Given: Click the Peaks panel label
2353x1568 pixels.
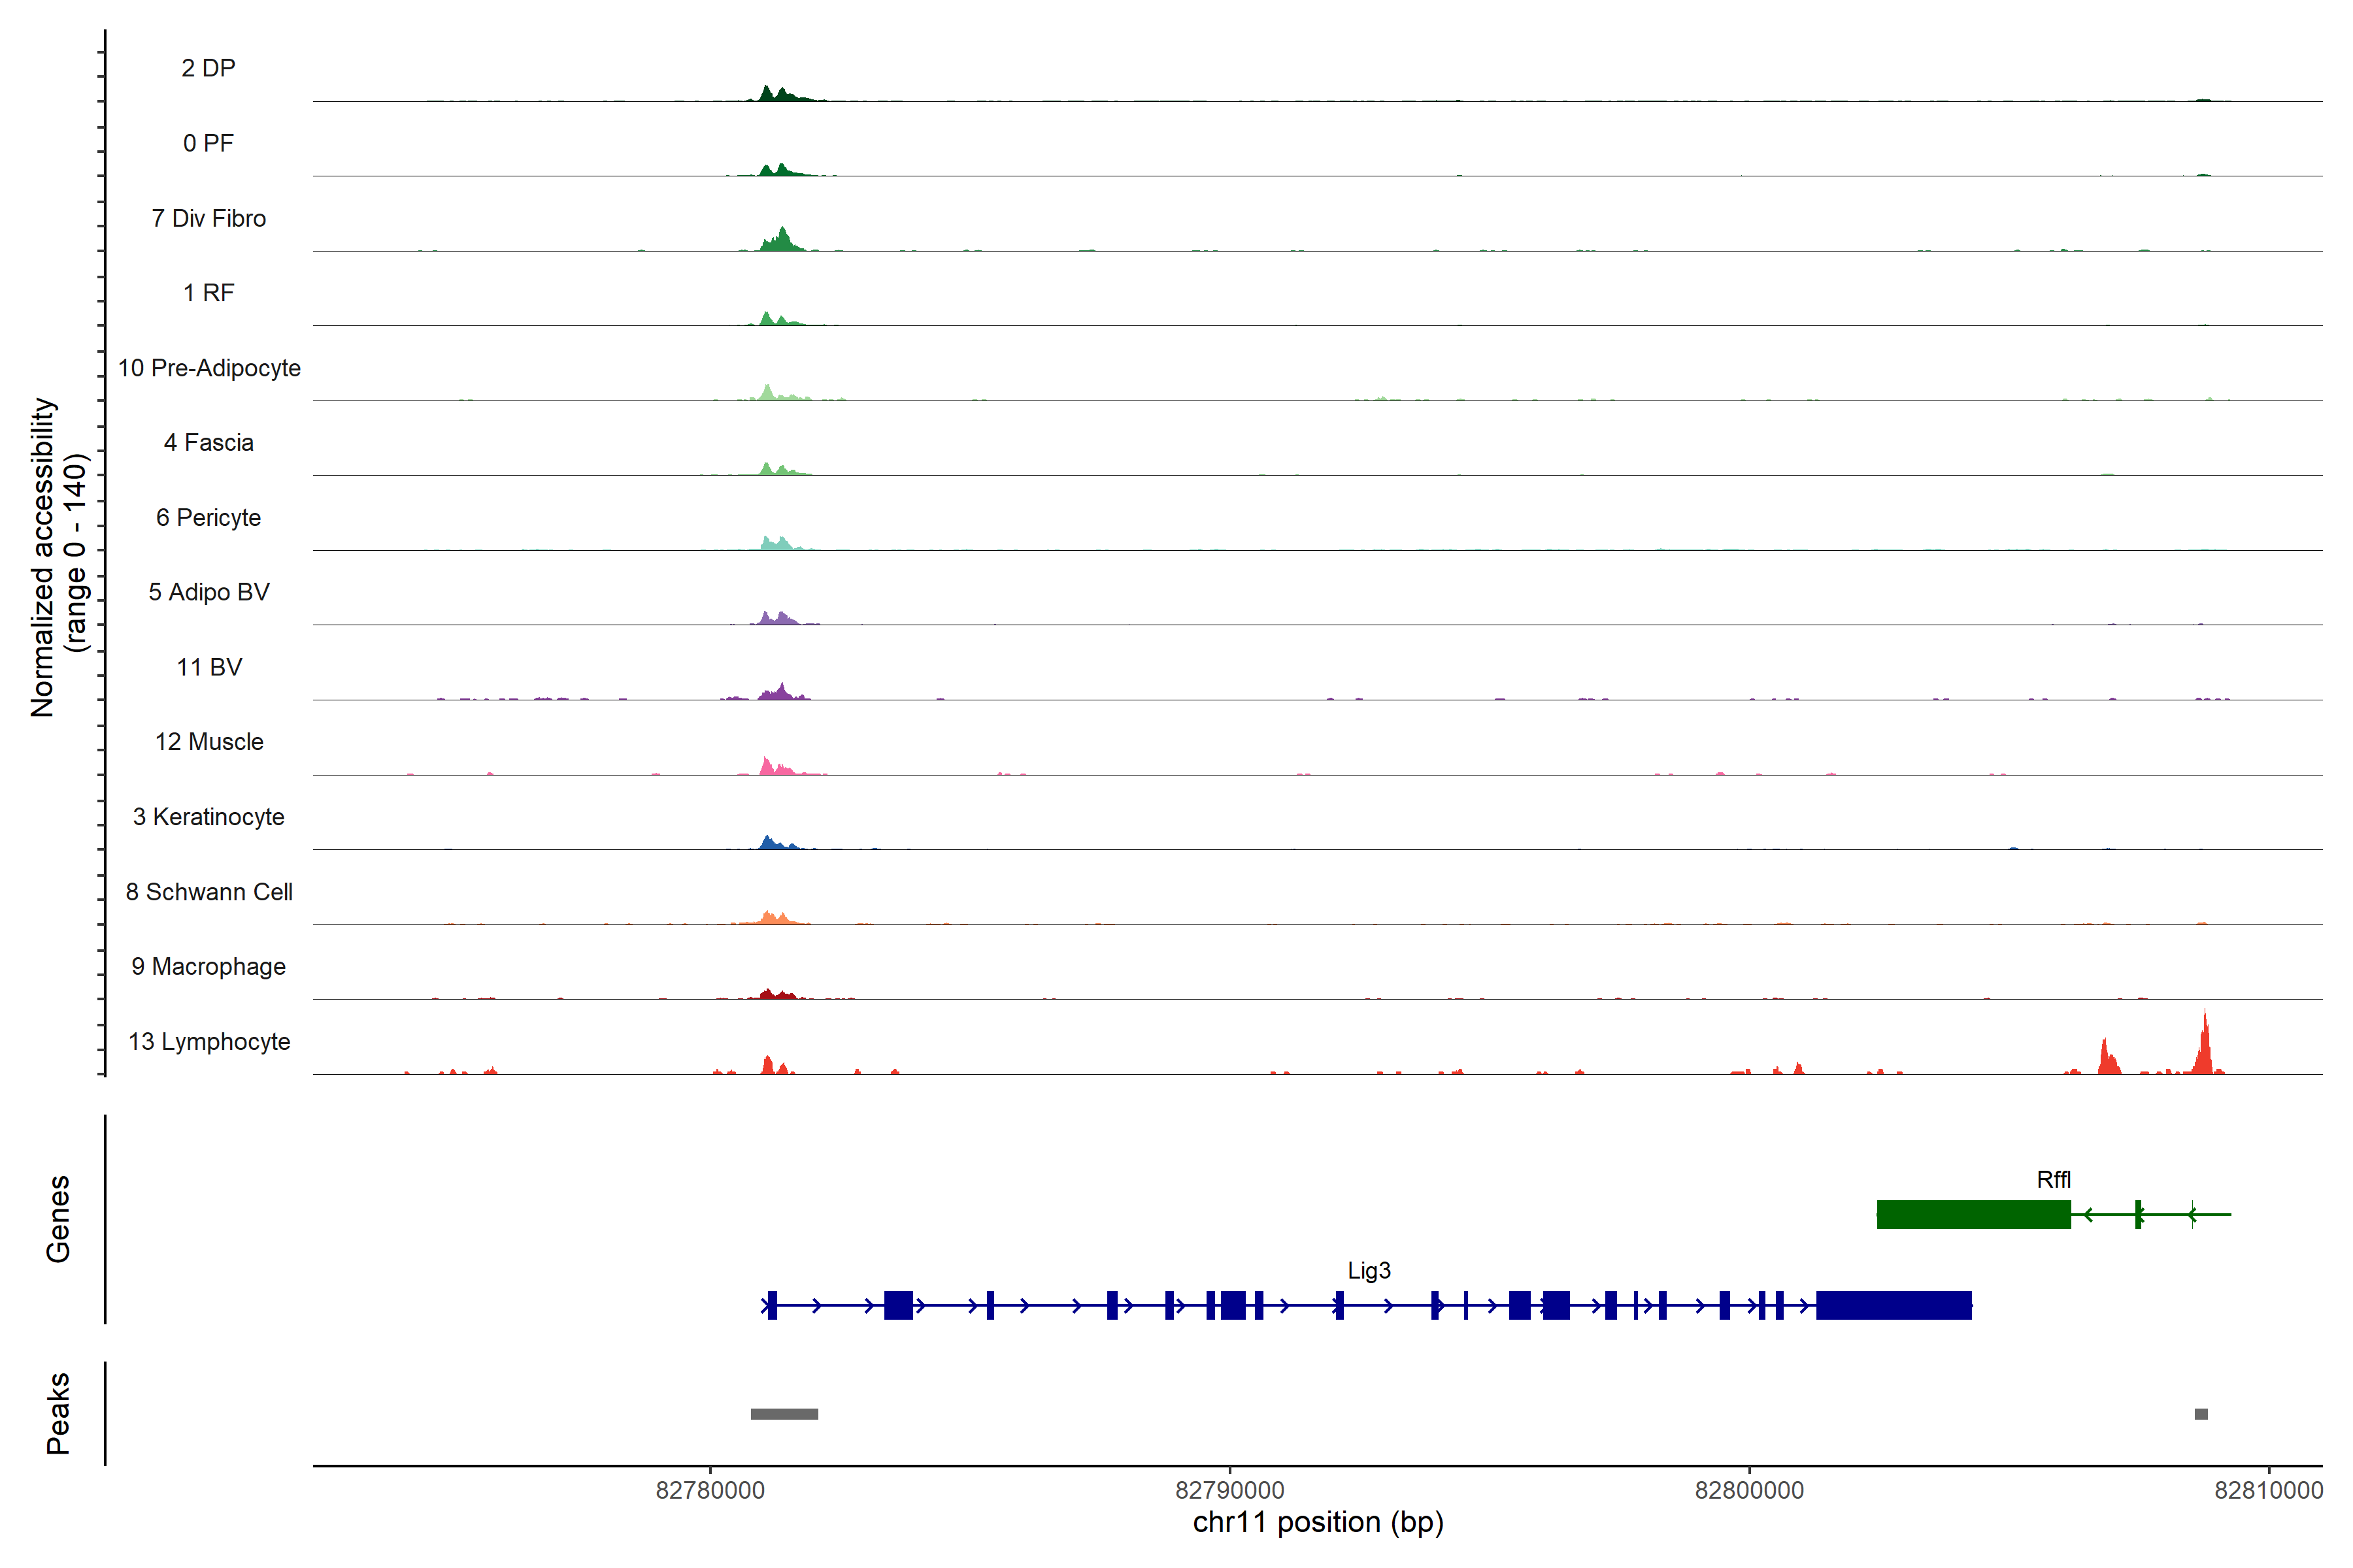Looking at the screenshot, I should point(58,1413).
